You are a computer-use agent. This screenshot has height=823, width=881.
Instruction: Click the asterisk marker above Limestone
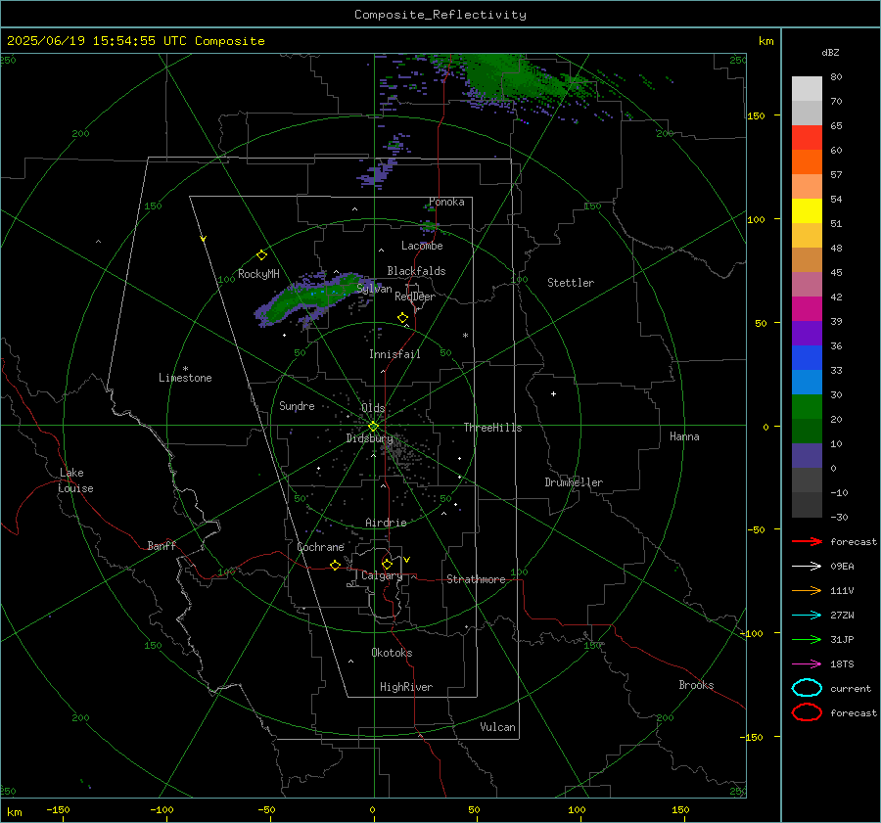185,369
